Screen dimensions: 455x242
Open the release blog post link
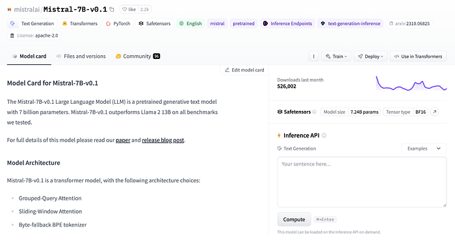point(162,140)
